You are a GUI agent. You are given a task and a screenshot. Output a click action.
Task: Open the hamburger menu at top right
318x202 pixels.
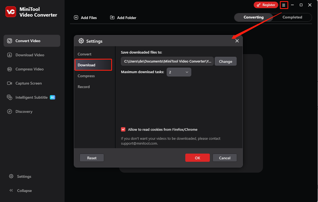(x=284, y=5)
